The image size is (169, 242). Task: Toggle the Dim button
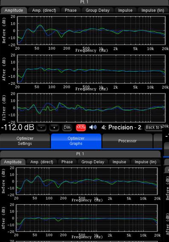click(67, 128)
